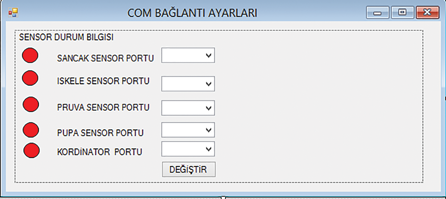Click the COM BAĞLANTI AYARLARI title text
Image resolution: width=446 pixels, height=199 pixels.
193,12
